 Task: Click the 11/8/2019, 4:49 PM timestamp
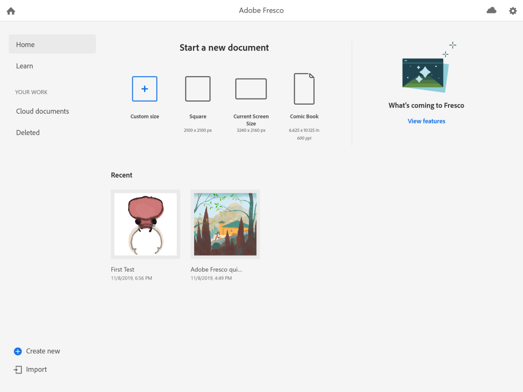coord(211,278)
